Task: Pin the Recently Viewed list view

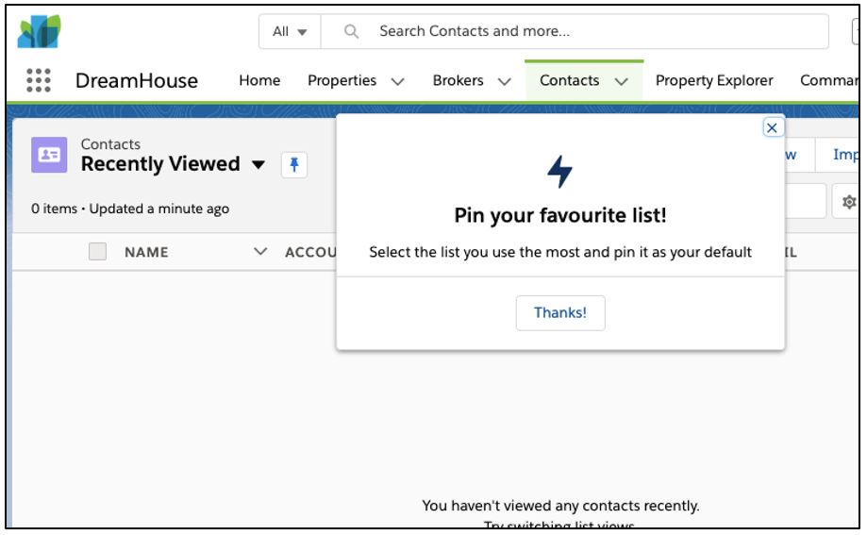Action: click(x=294, y=164)
